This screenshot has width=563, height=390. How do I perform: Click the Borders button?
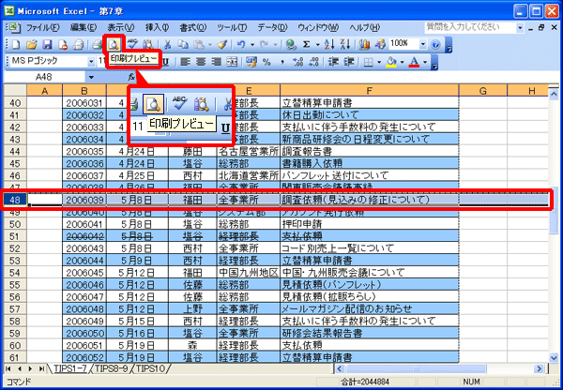369,63
